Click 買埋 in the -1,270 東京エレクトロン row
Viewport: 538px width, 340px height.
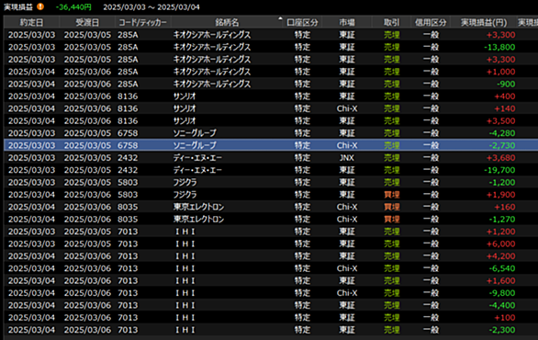tap(391, 219)
